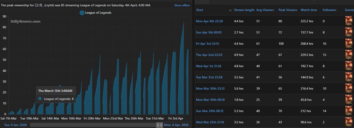Click the chart date range slider handle
Image resolution: width=354 pixels, height=128 pixels.
pyautogui.click(x=159, y=125)
